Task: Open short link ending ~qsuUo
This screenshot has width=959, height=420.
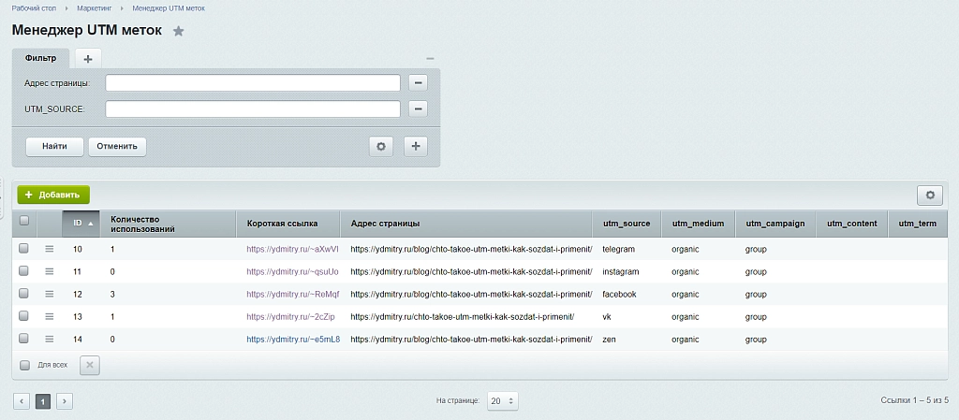Action: (x=292, y=271)
